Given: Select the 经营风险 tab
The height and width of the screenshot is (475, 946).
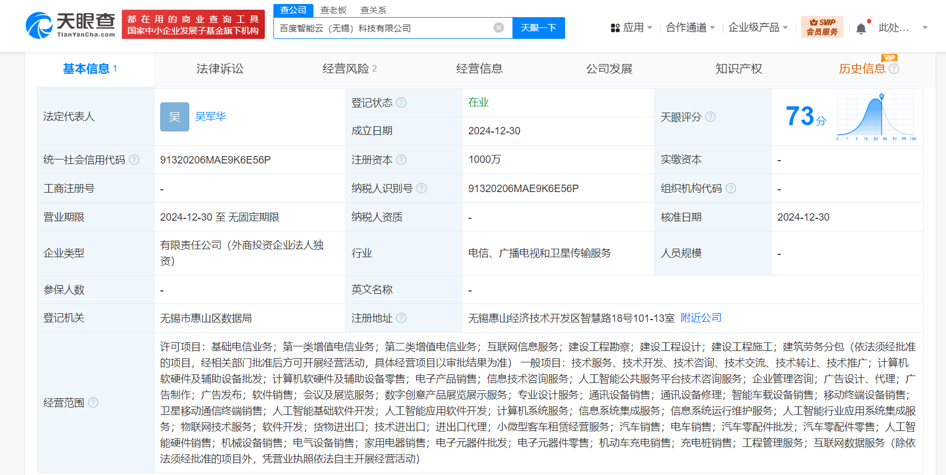Looking at the screenshot, I should click(x=349, y=69).
